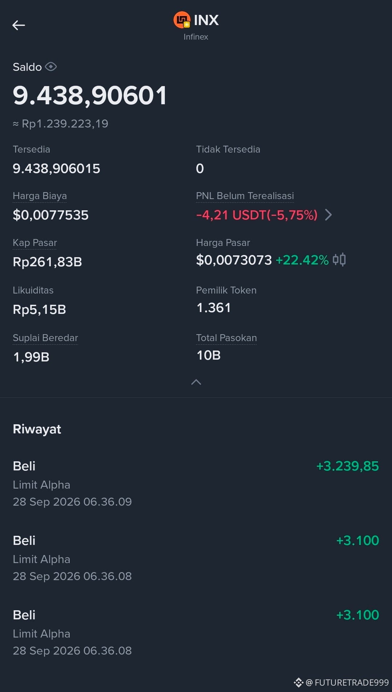Tap the Suplai Beredar label

[45, 338]
